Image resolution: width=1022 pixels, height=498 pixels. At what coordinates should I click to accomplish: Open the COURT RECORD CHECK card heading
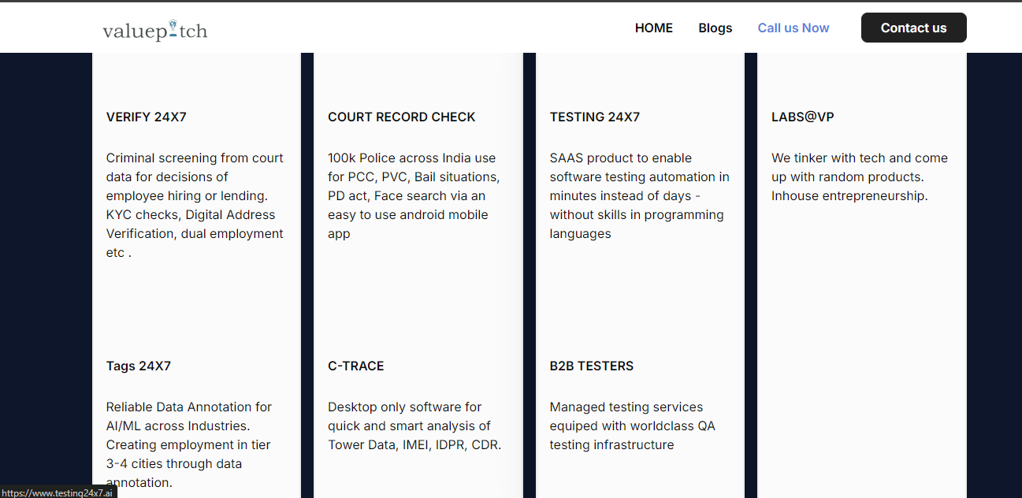[402, 117]
